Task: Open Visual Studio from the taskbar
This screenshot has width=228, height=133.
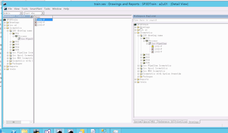Action: tap(47, 131)
